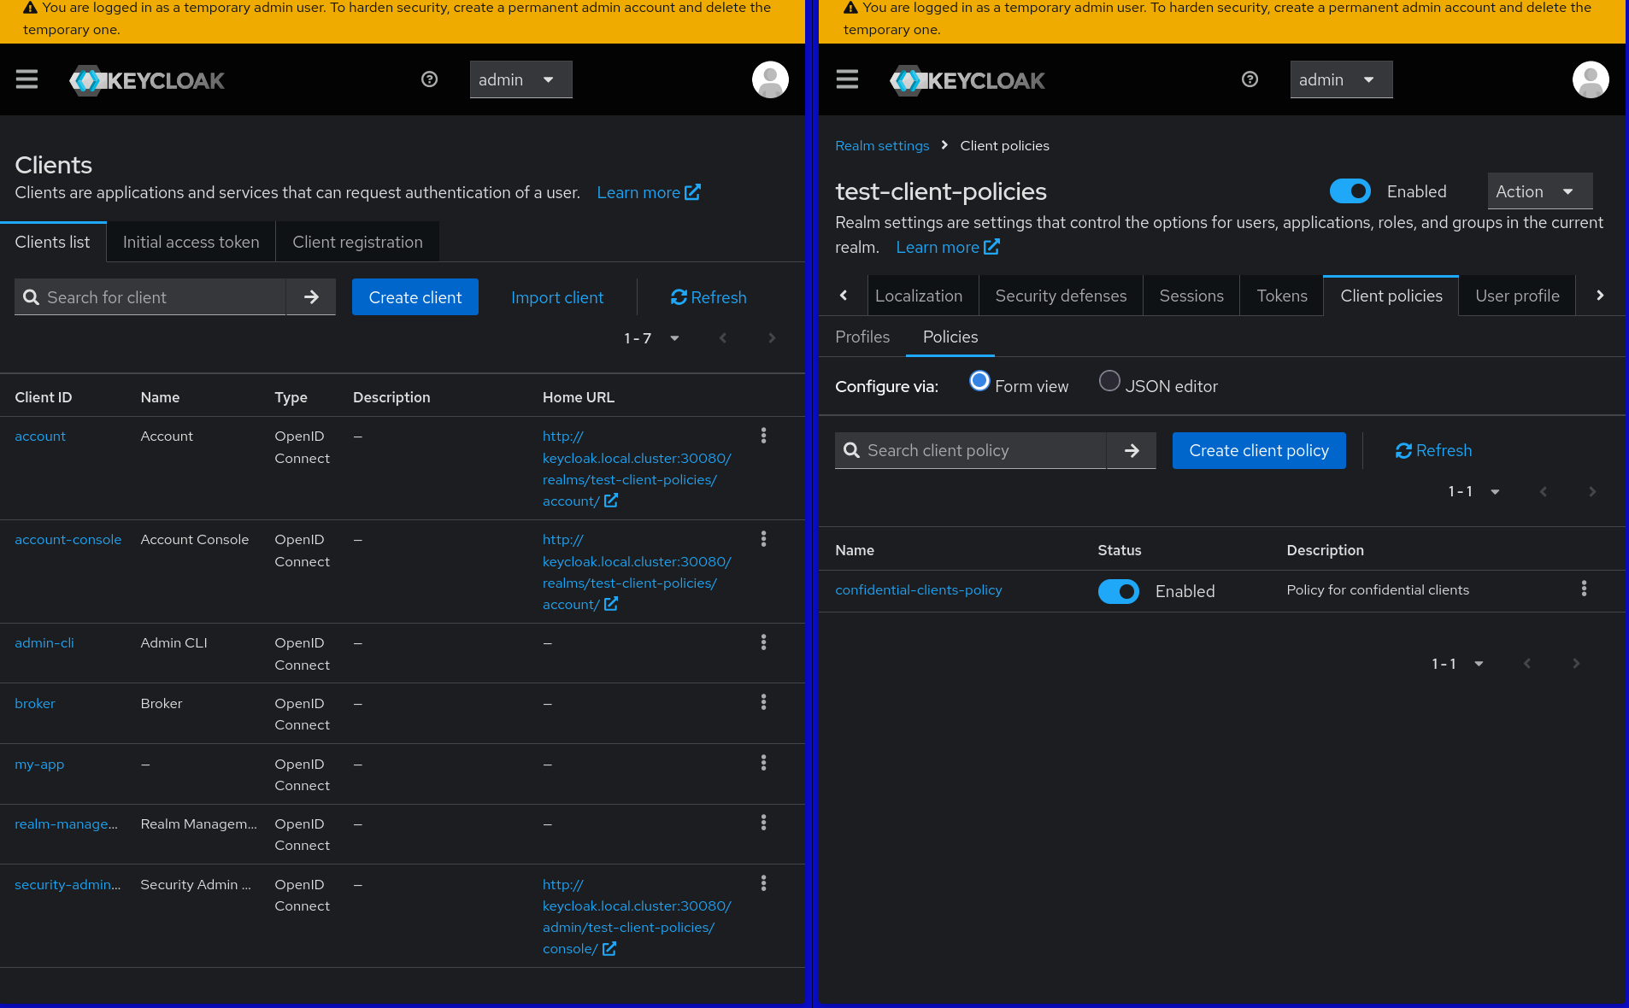Open account client Home URL link
The image size is (1629, 1008).
click(x=637, y=468)
